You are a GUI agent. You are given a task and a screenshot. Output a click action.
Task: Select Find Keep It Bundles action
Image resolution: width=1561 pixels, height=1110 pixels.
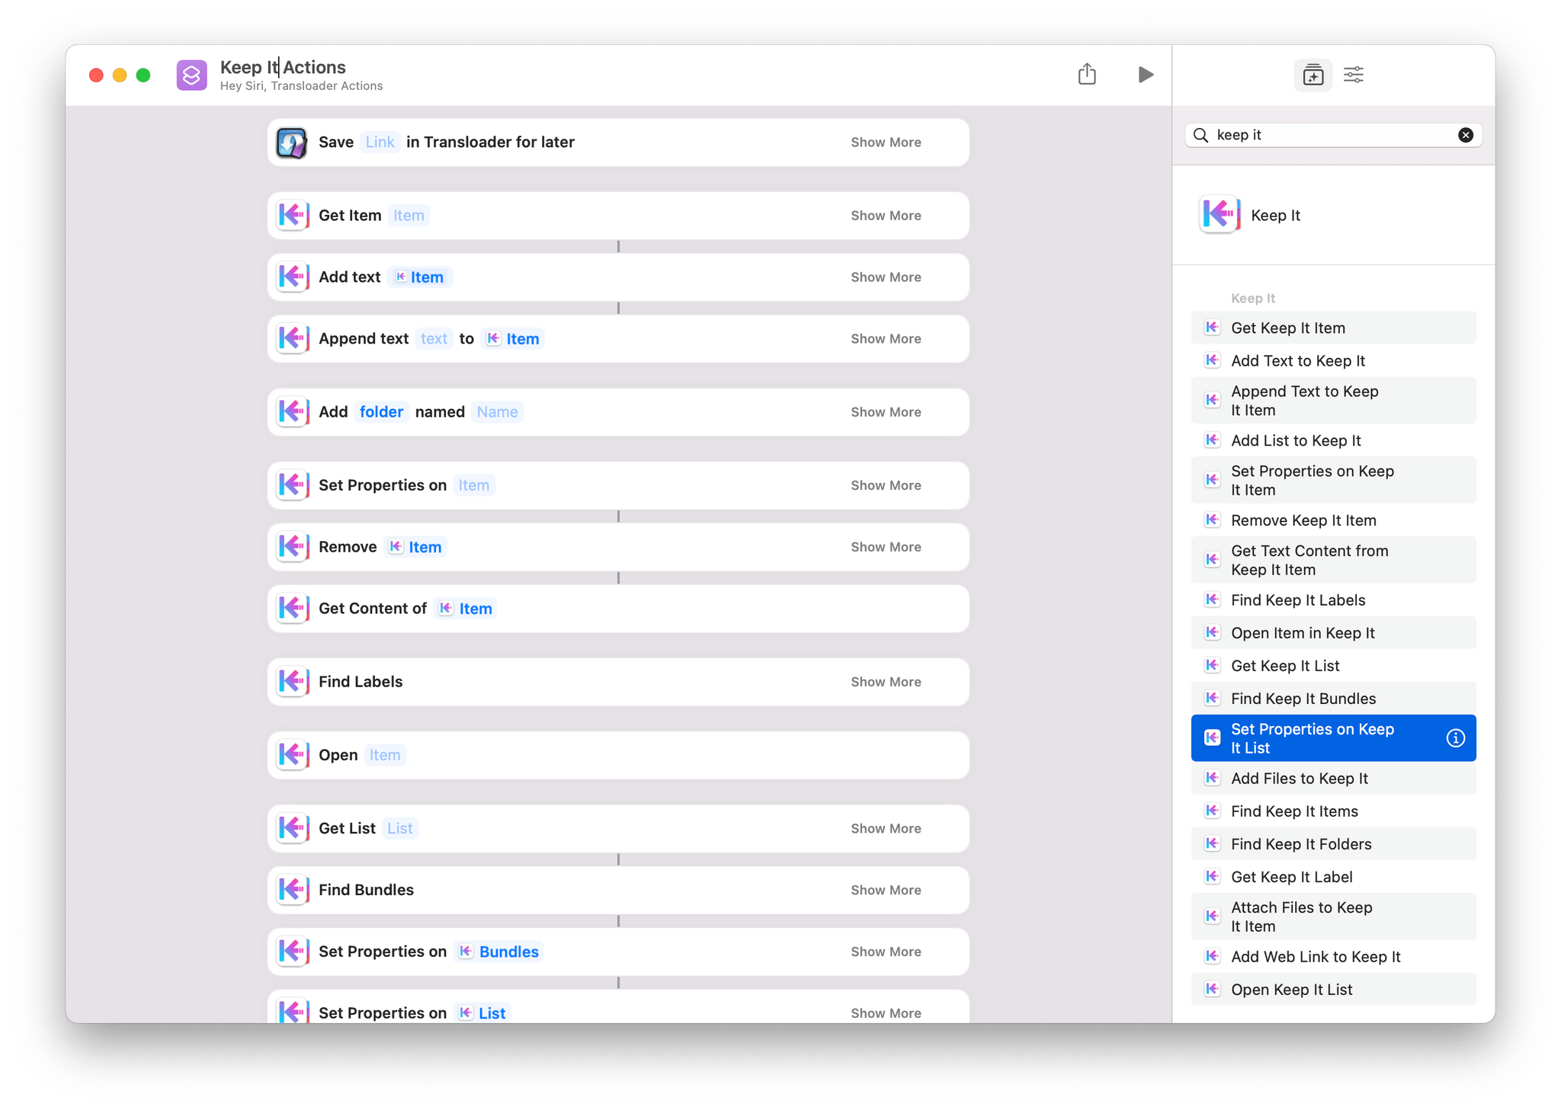point(1333,699)
